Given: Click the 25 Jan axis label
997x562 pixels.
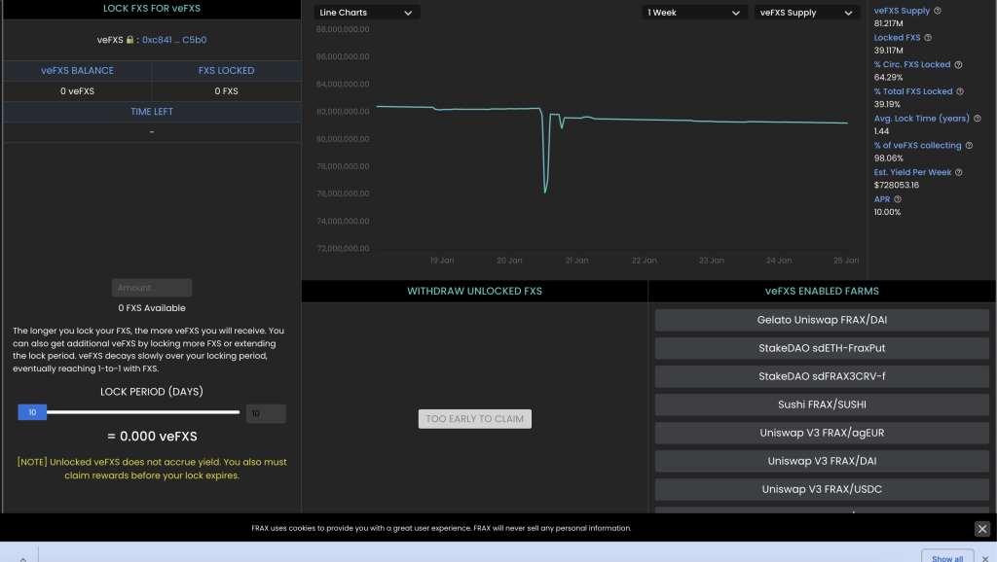Looking at the screenshot, I should pyautogui.click(x=846, y=261).
